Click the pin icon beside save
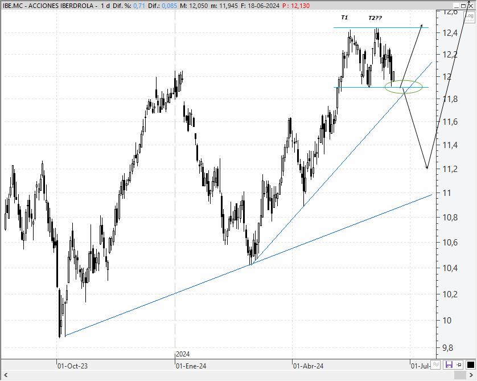Image resolution: width=477 pixels, height=381 pixels. pos(459,364)
